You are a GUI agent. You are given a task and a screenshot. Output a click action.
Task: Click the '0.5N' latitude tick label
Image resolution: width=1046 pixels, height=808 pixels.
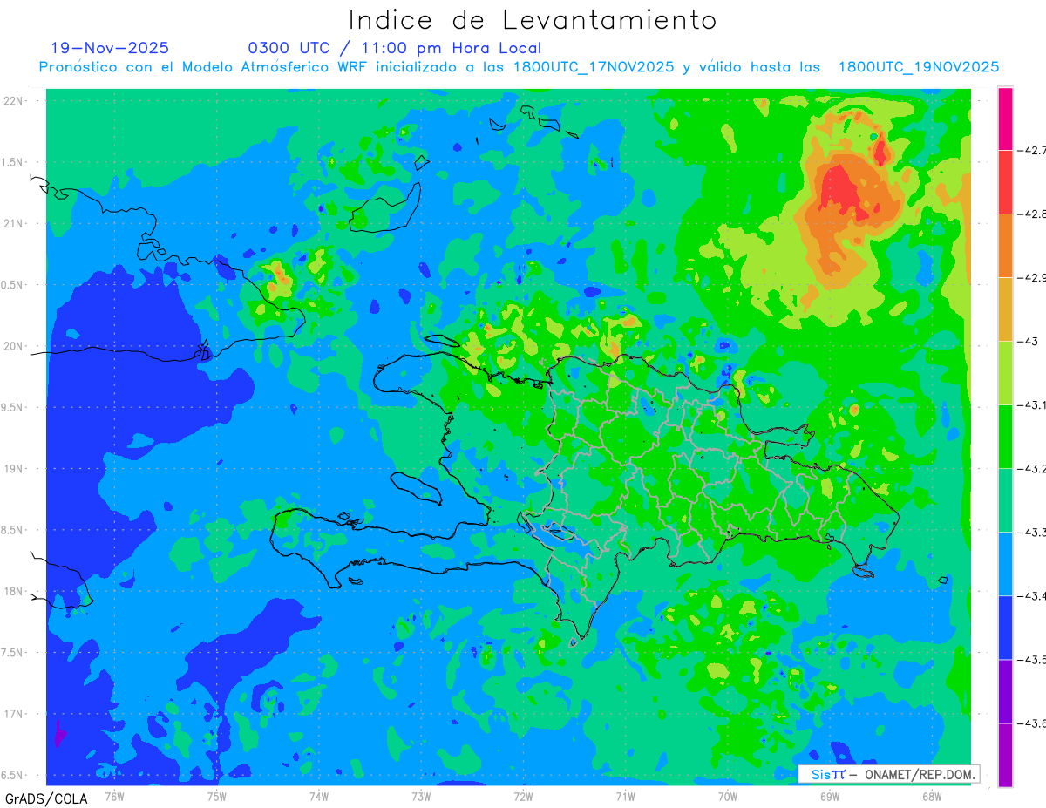coord(13,285)
